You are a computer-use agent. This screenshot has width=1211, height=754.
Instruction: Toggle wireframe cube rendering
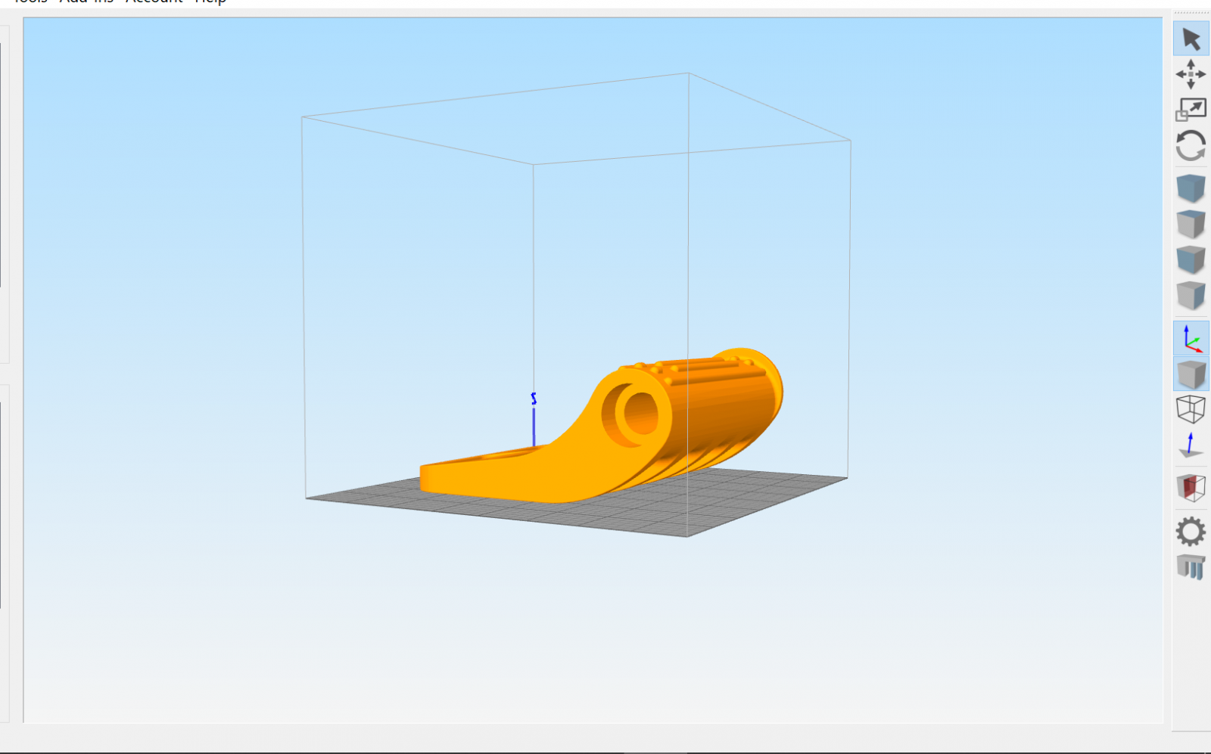(1191, 409)
